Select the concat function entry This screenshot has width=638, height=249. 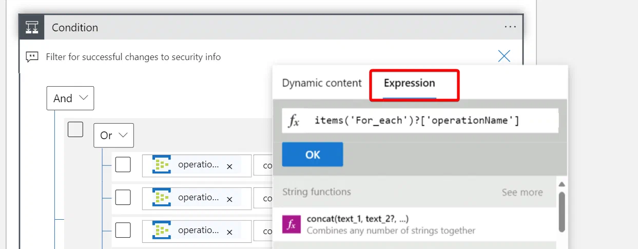tap(414, 224)
